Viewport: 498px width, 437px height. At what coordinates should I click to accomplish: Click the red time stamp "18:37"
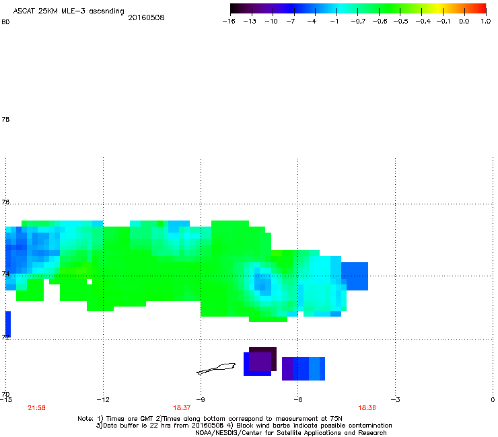182,408
